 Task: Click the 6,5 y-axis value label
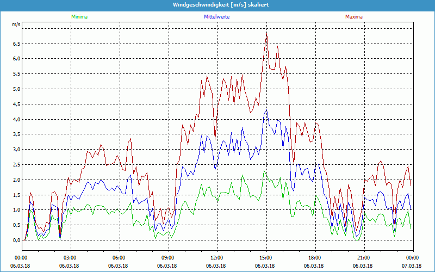[x=16, y=44]
